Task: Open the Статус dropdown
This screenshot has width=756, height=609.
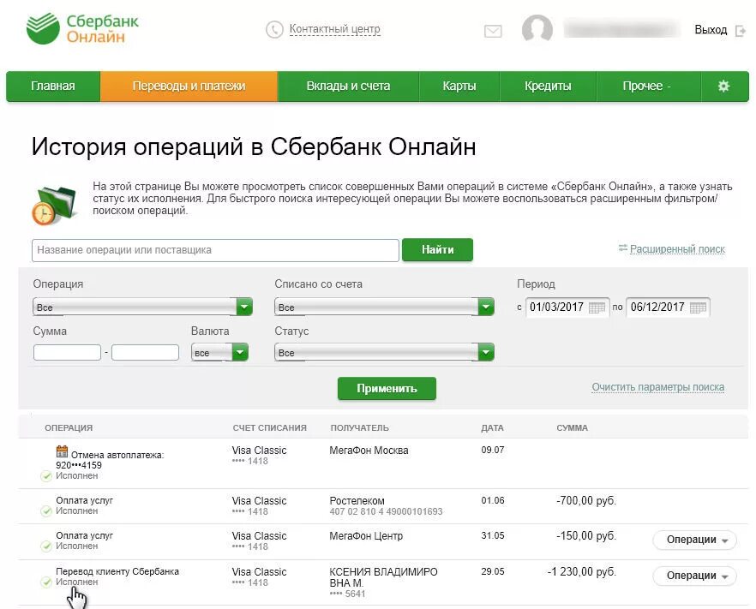Action: pos(384,352)
